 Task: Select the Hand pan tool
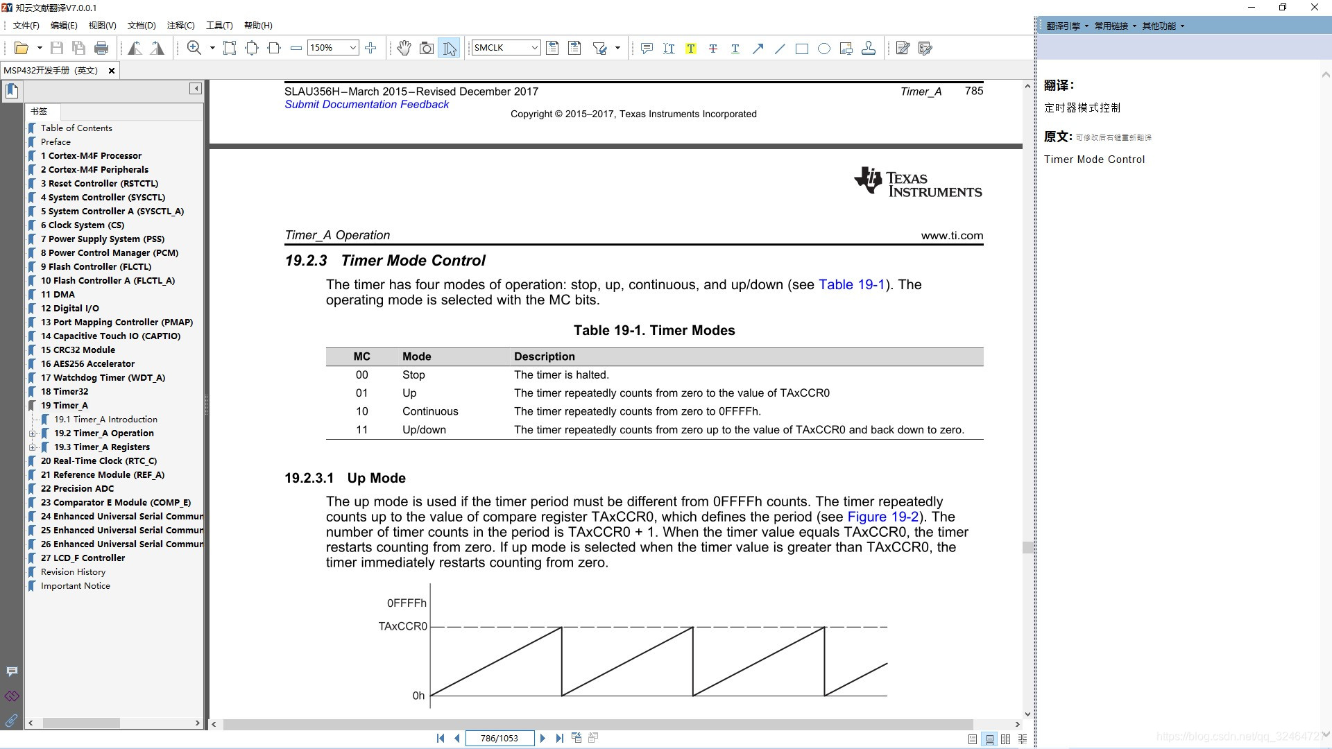point(404,48)
